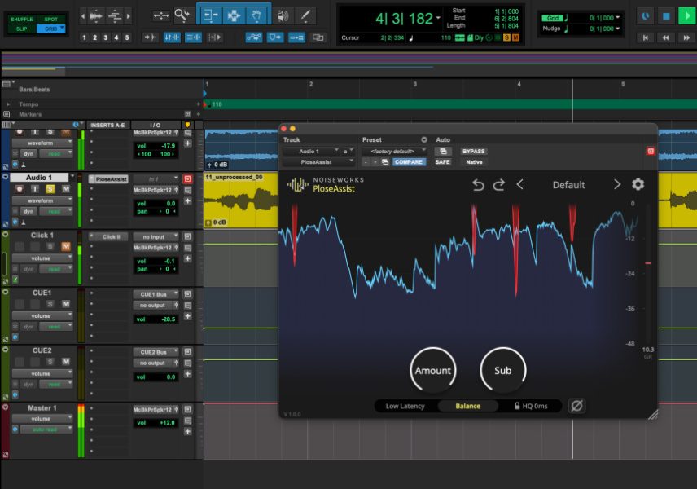Recall zoom preset 1
This screenshot has width=697, height=489.
tap(84, 37)
